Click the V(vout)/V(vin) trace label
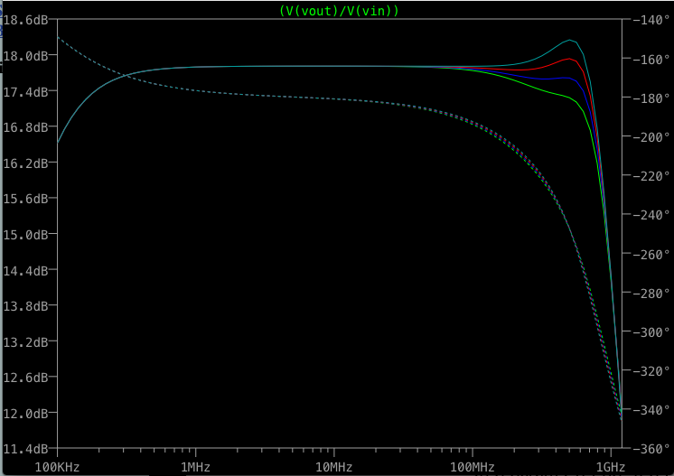The width and height of the screenshot is (674, 476). click(x=340, y=10)
